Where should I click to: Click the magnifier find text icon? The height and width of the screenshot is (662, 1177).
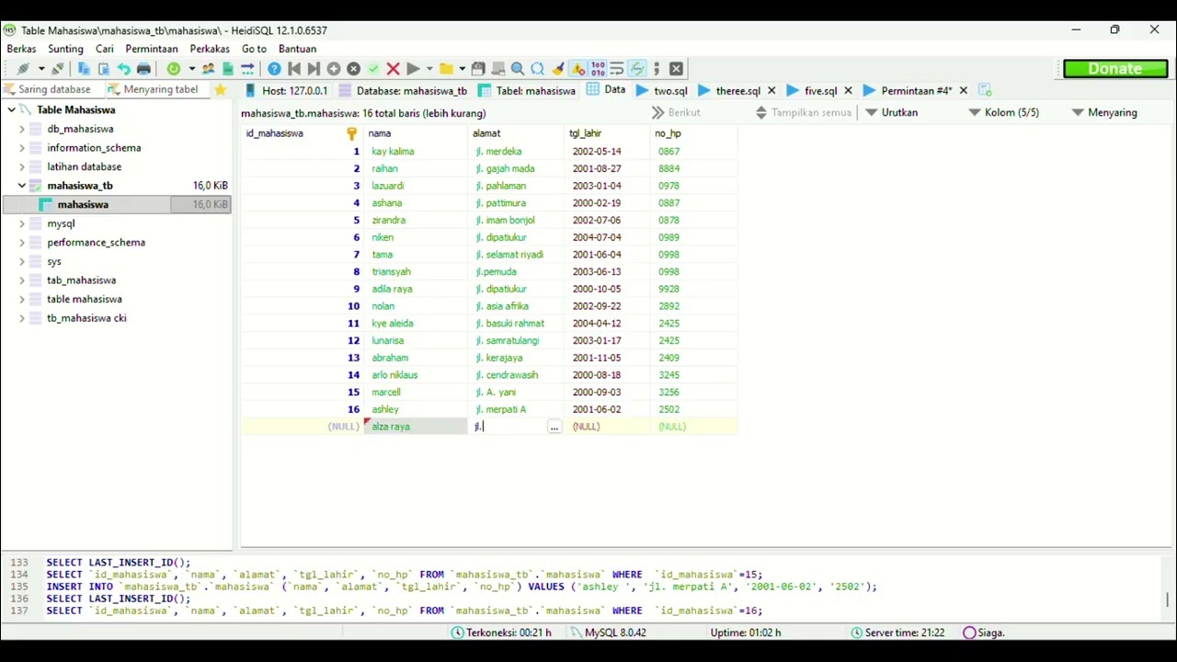518,69
